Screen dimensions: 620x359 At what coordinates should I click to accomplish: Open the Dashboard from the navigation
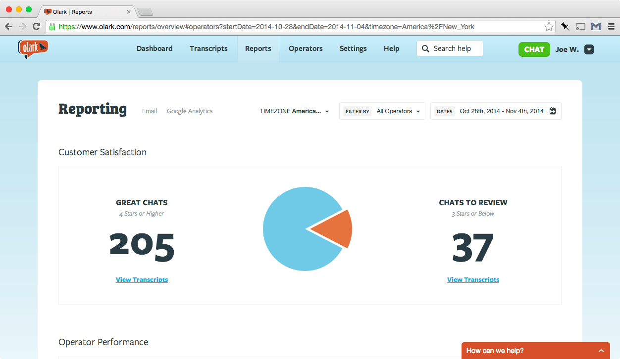point(155,48)
